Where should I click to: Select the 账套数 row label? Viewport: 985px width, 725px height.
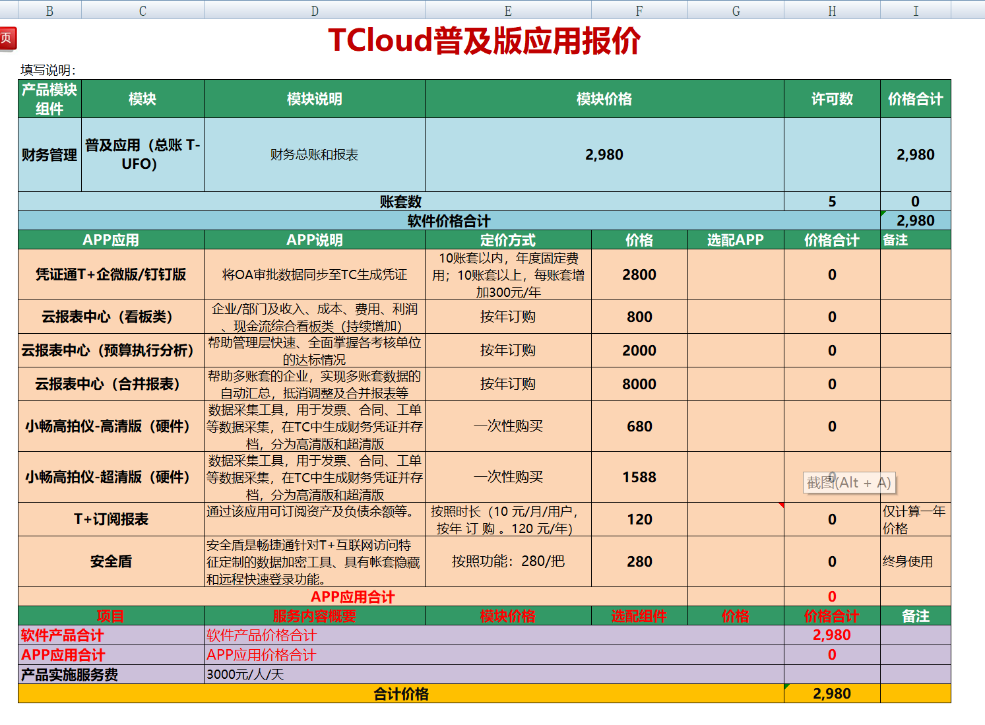point(400,201)
